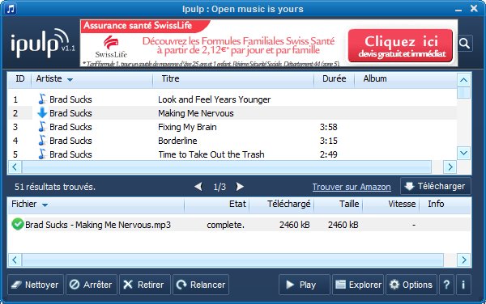Sort by Fichier column dropdown arrow
The image size is (486, 304).
[45, 205]
